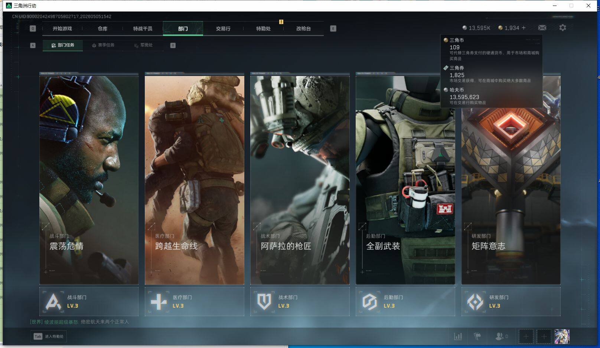Image resolution: width=600 pixels, height=348 pixels.
Task: Click the A key hint beside 部门任务
Action: click(33, 45)
